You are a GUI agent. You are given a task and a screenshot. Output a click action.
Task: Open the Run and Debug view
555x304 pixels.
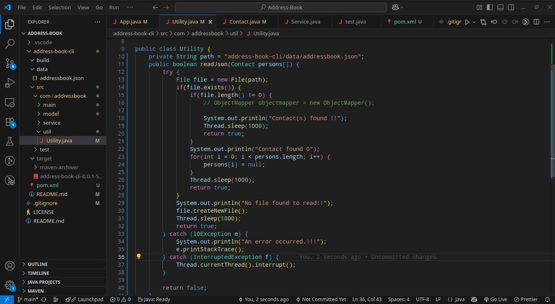coord(9,83)
